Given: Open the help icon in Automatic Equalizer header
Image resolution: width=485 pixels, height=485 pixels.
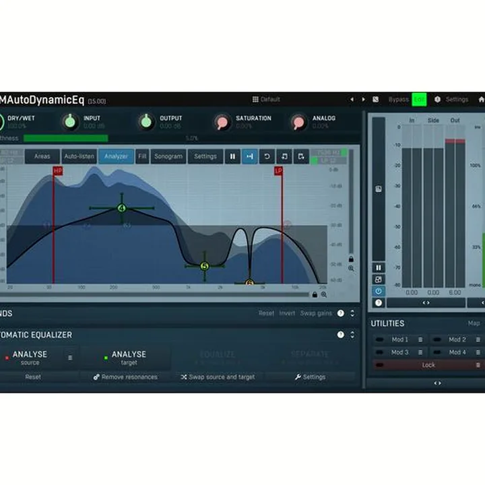Looking at the screenshot, I should [x=341, y=335].
